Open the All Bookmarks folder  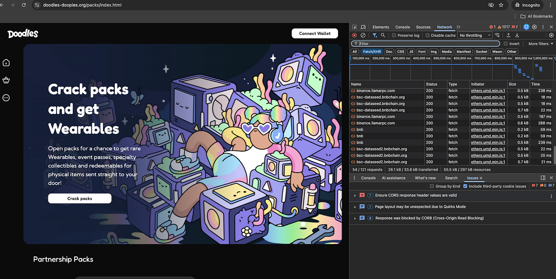coord(537,16)
